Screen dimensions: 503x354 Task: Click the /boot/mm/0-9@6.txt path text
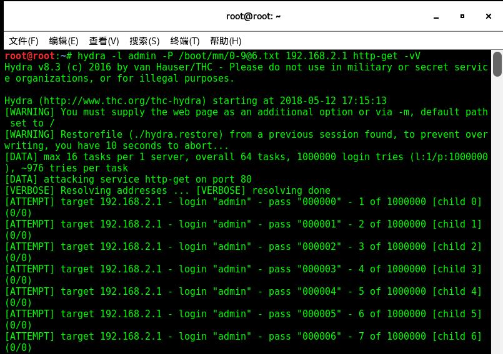pyautogui.click(x=229, y=56)
